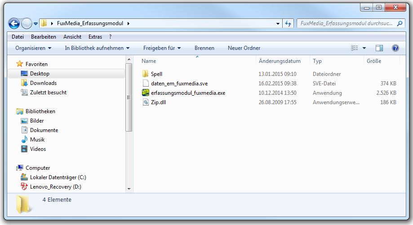Click navigation pane scrollbar up arrow
The width and height of the screenshot is (413, 225).
pos(129,59)
